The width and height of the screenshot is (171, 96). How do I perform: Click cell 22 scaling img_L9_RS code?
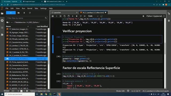pos(112,75)
